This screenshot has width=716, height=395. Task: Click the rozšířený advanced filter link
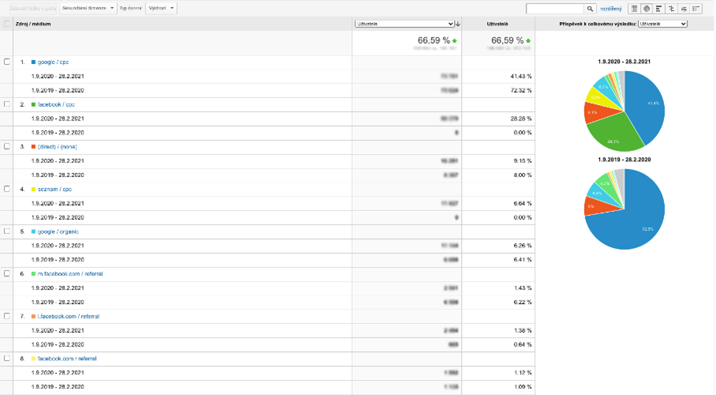(x=611, y=9)
